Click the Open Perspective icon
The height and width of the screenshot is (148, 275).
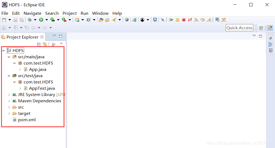point(261,28)
